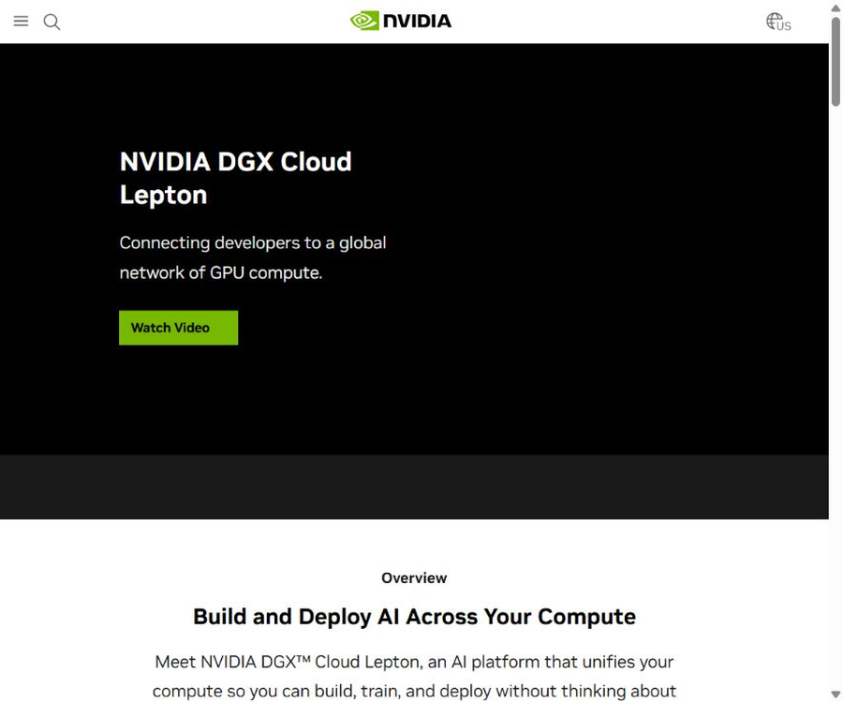Open site search via magnifier icon

coord(52,22)
